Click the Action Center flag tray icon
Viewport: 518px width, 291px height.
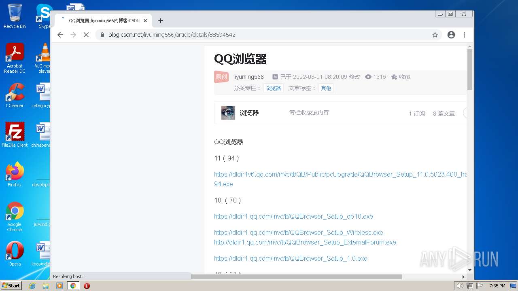tap(480, 286)
